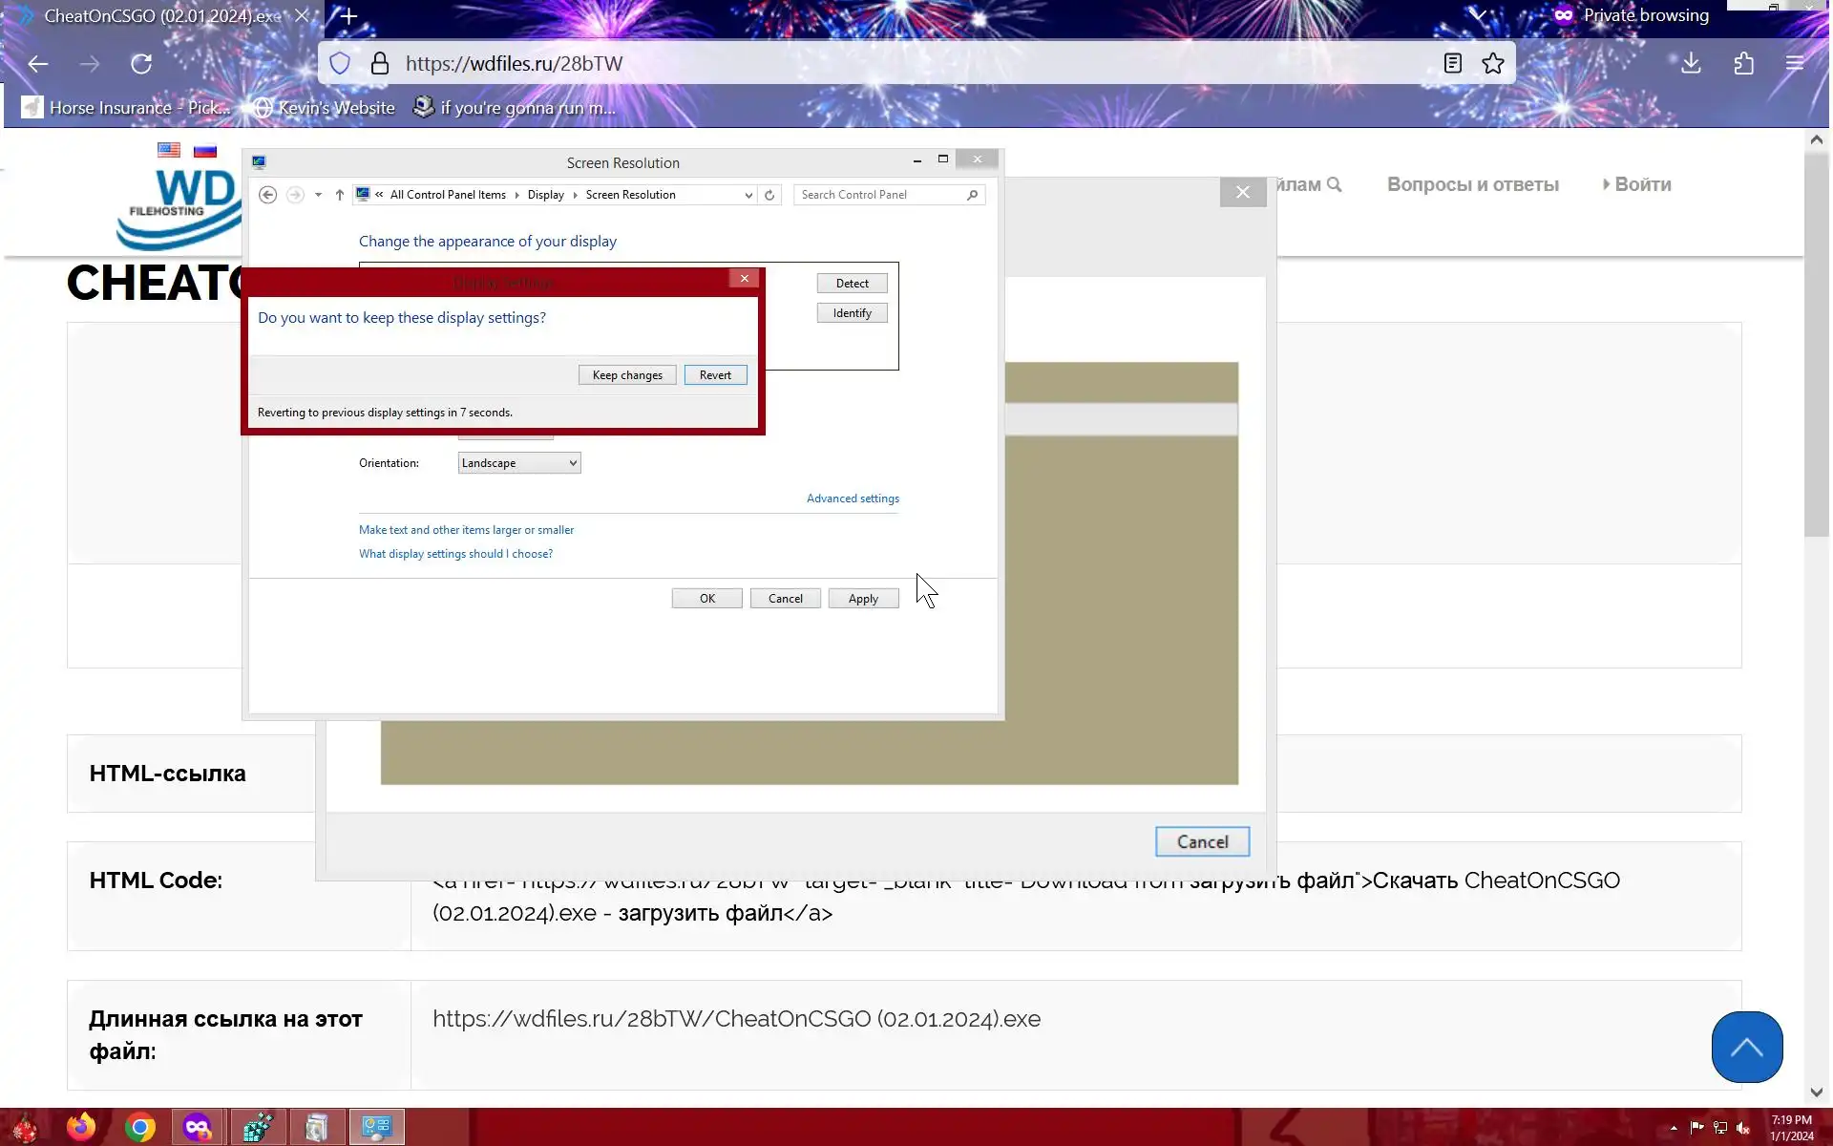The height and width of the screenshot is (1146, 1833).
Task: Bookmark this page with star icon
Action: click(1493, 64)
